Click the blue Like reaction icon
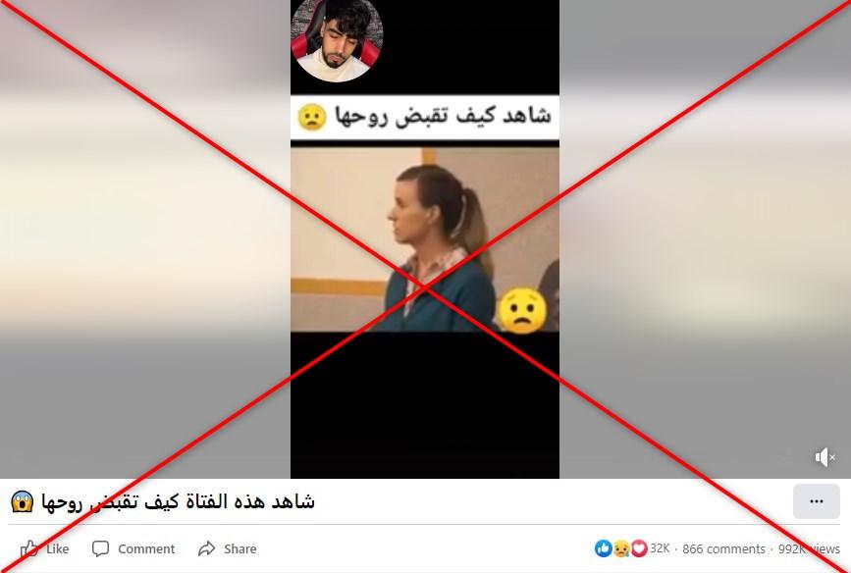Viewport: 851px width, 573px height. point(603,548)
